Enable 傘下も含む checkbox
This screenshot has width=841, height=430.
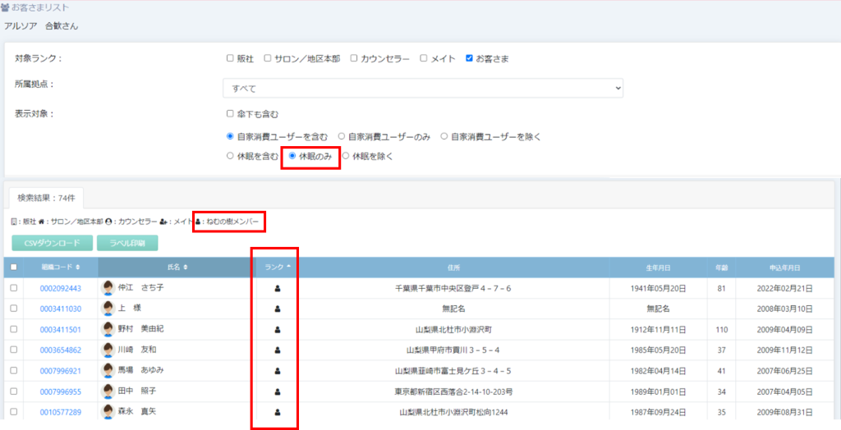coord(230,114)
